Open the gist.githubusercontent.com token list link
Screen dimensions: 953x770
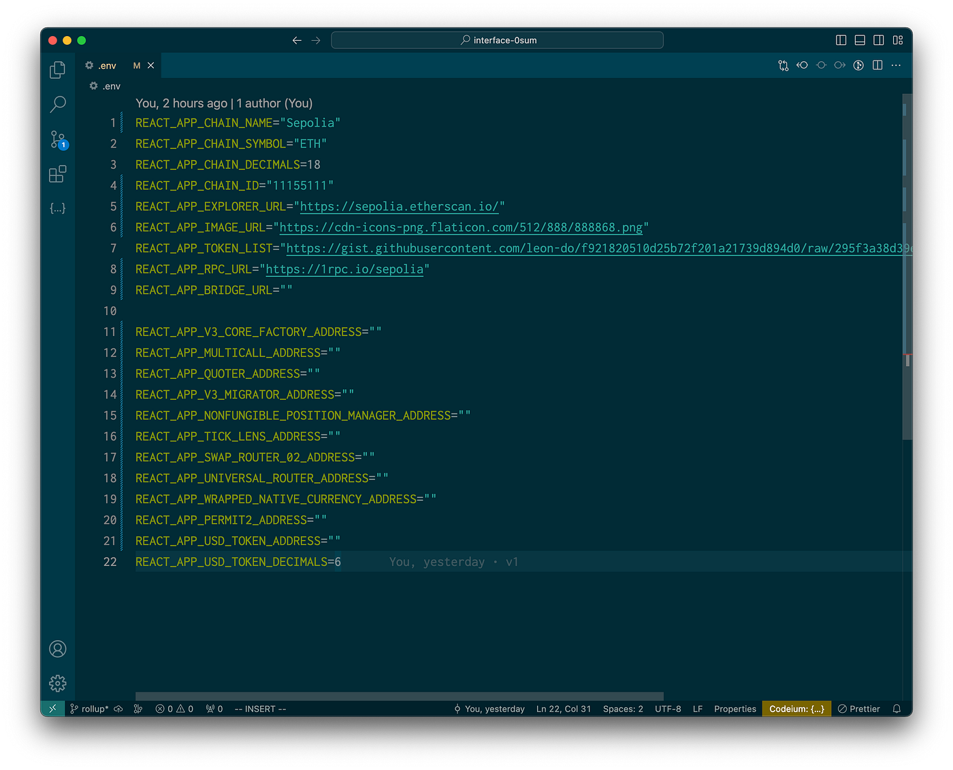coord(599,248)
